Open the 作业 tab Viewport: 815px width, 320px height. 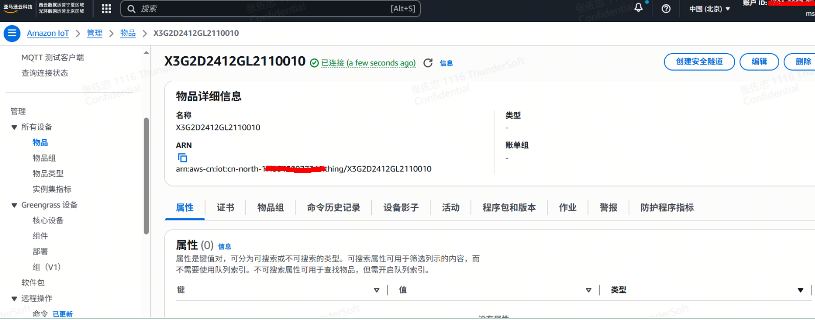click(x=568, y=208)
